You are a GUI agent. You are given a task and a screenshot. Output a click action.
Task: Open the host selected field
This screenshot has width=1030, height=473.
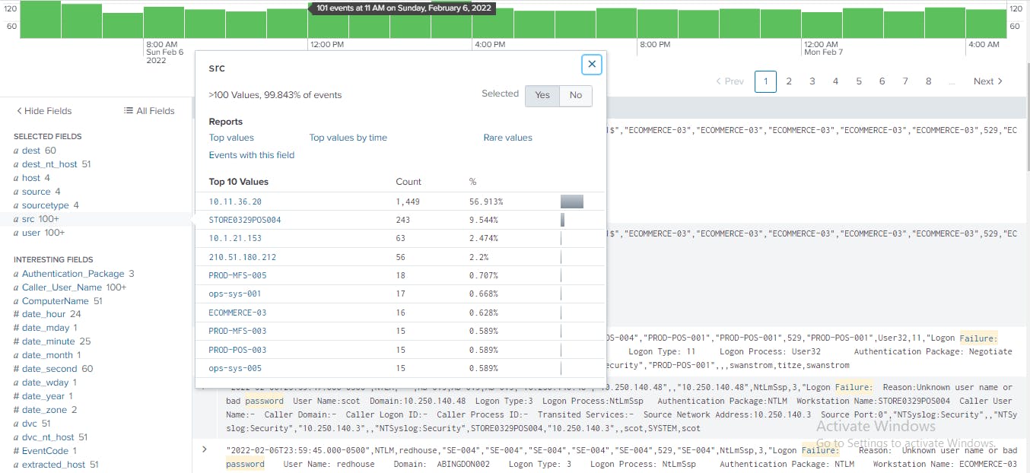click(x=31, y=178)
